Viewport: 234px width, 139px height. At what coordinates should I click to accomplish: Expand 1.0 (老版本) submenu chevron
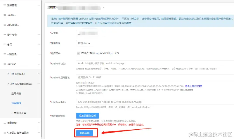[x=39, y=74]
